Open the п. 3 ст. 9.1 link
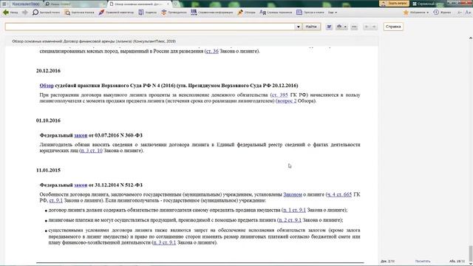This screenshot has height=266, width=473. click(x=164, y=242)
